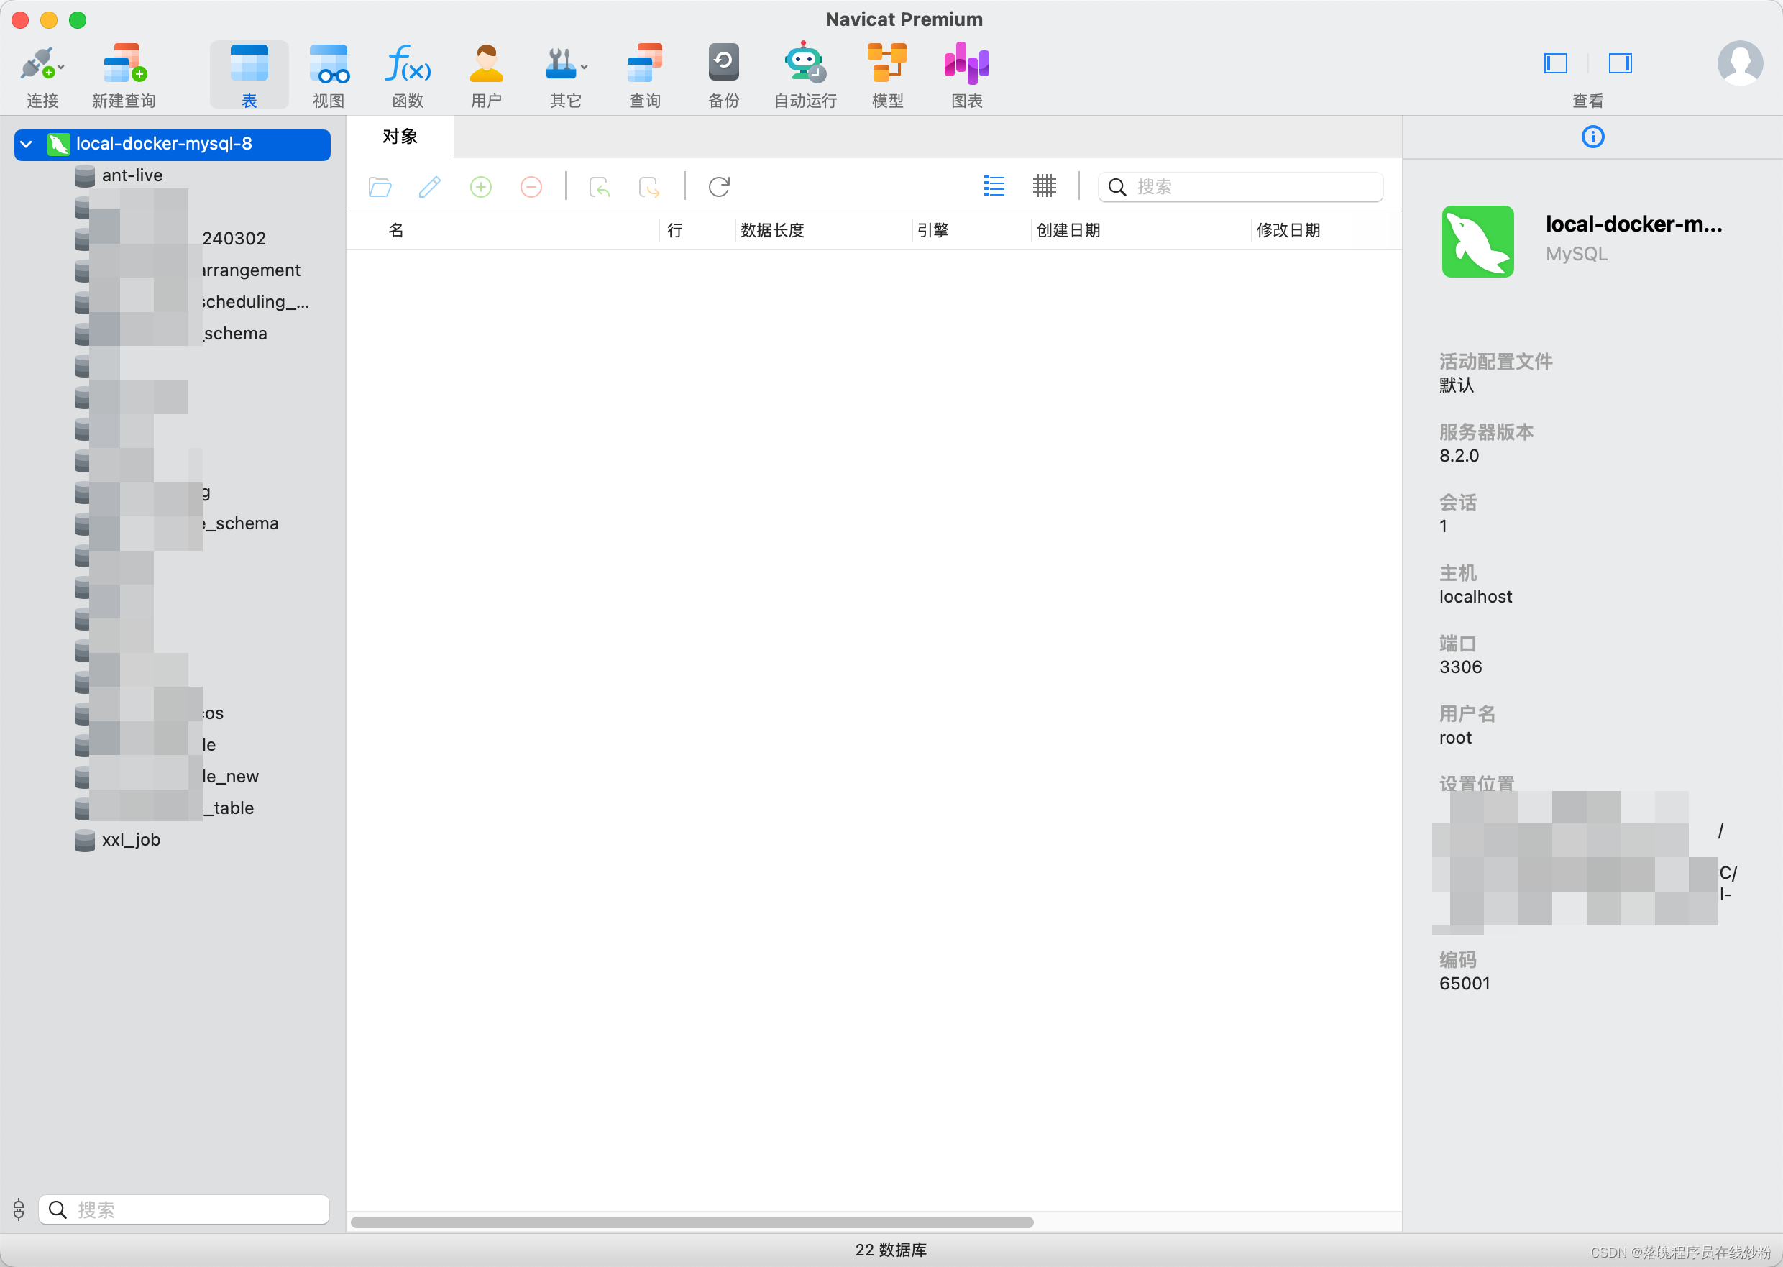The width and height of the screenshot is (1783, 1267).
Task: Click the red delete table icon
Action: point(531,187)
